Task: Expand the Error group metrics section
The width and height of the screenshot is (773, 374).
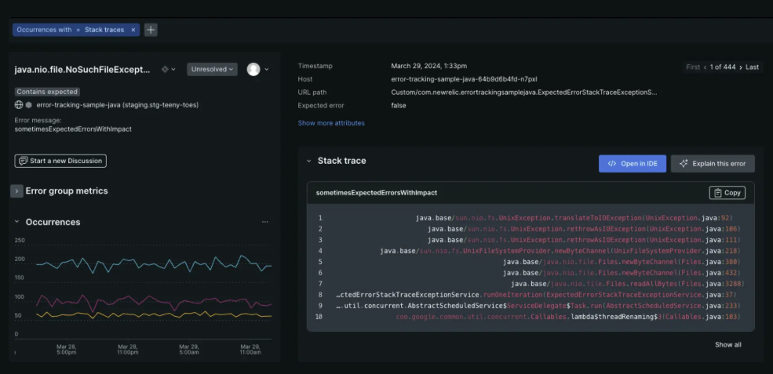Action: click(x=16, y=191)
